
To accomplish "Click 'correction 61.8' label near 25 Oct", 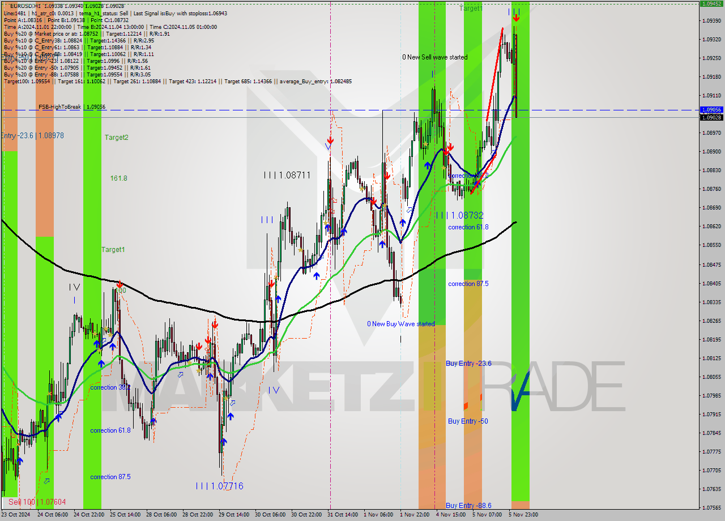I will (x=110, y=430).
